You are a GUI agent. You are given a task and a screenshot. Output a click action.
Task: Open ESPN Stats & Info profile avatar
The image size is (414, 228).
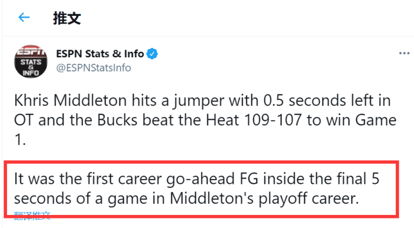click(31, 61)
